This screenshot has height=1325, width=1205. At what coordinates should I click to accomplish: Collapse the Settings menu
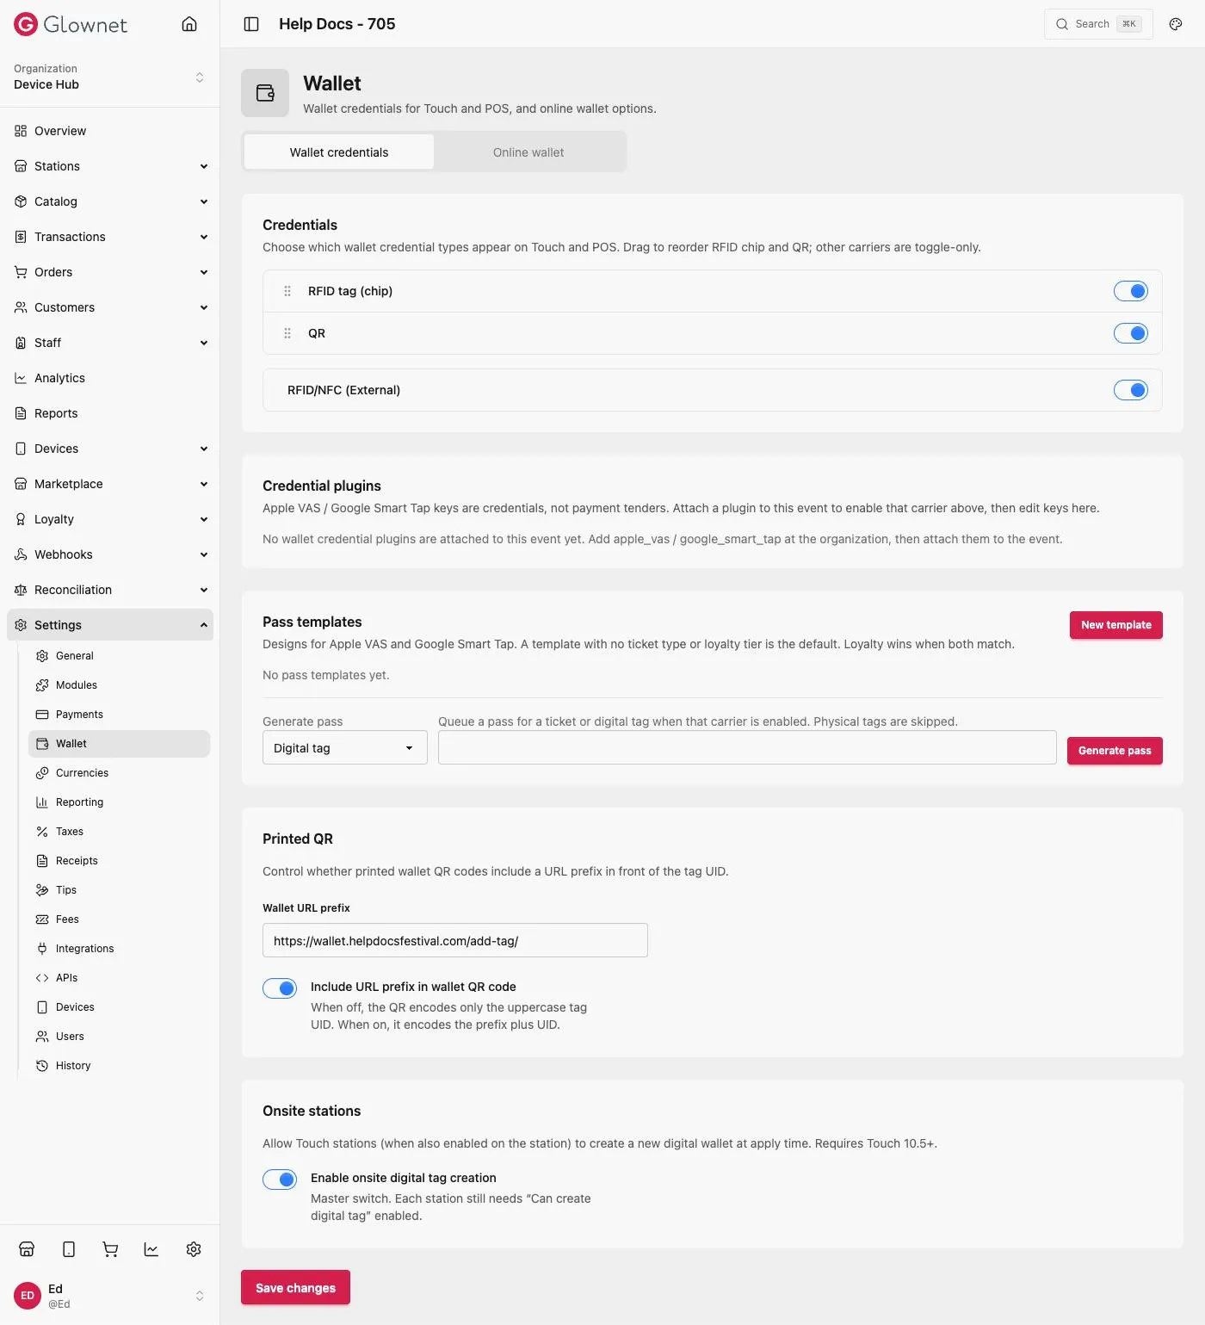[110, 625]
